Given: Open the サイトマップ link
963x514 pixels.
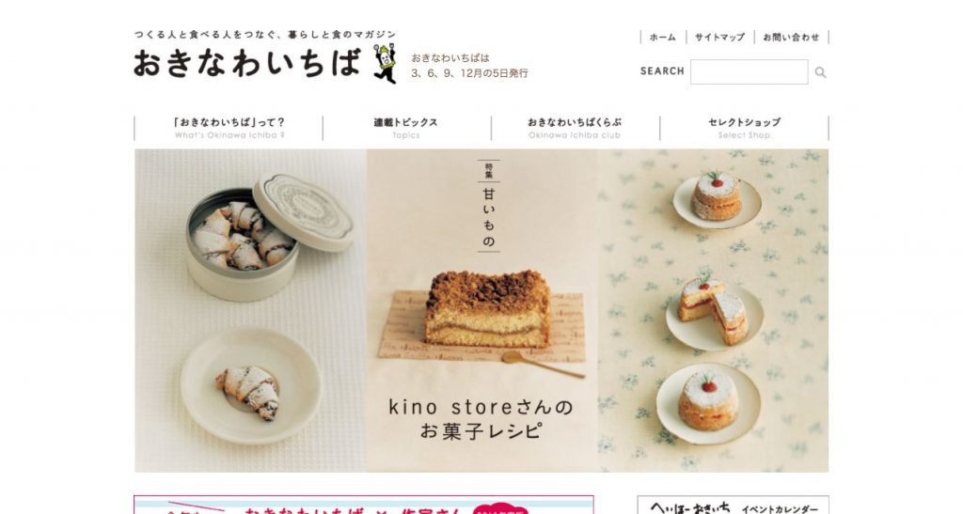Looking at the screenshot, I should click(x=719, y=38).
